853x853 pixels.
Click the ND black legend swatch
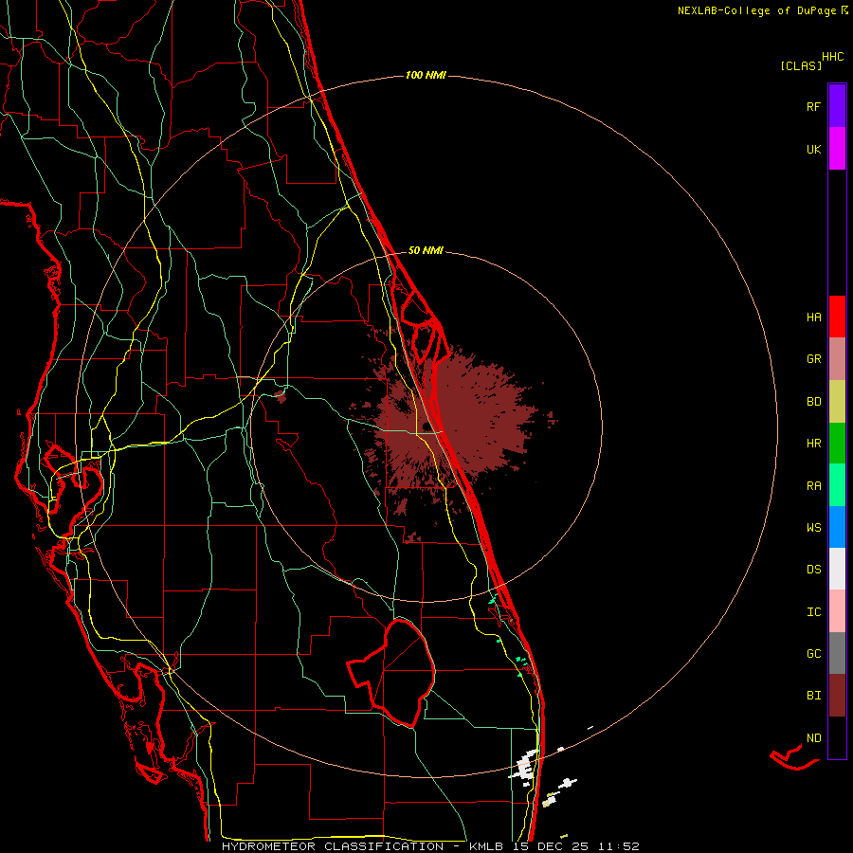[x=837, y=737]
